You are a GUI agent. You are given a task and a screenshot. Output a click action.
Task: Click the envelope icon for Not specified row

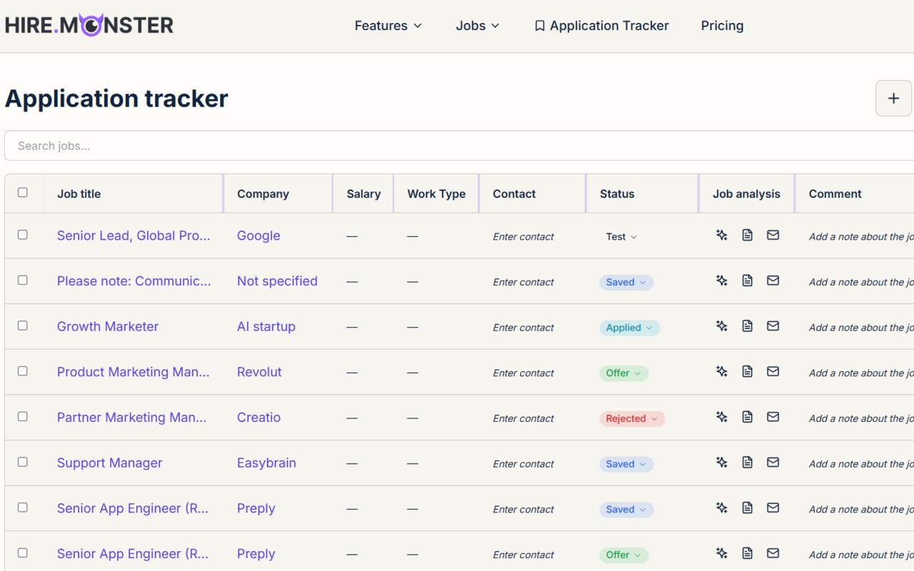coord(773,281)
